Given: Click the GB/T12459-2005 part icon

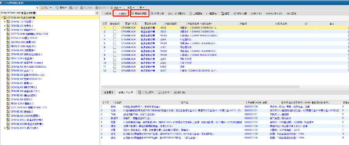Looking at the screenshot, I should point(8,107).
